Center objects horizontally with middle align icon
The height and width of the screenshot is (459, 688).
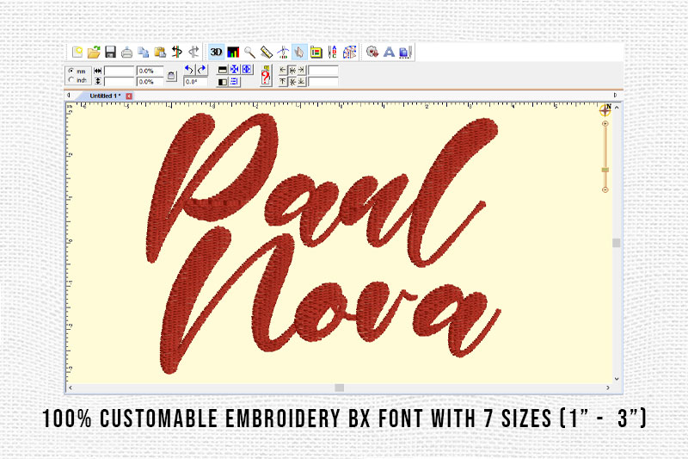[292, 71]
